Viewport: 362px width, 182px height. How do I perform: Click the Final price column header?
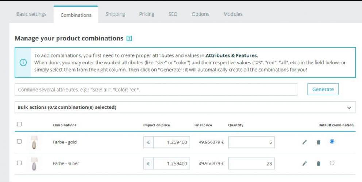203,125
